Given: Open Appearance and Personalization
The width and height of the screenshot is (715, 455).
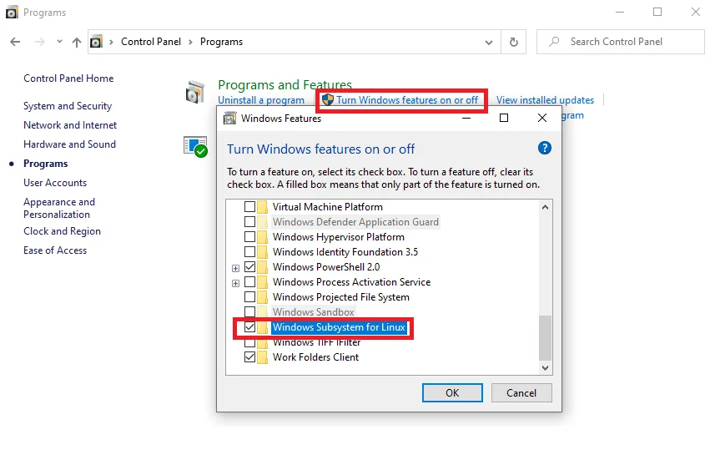Looking at the screenshot, I should click(x=59, y=208).
